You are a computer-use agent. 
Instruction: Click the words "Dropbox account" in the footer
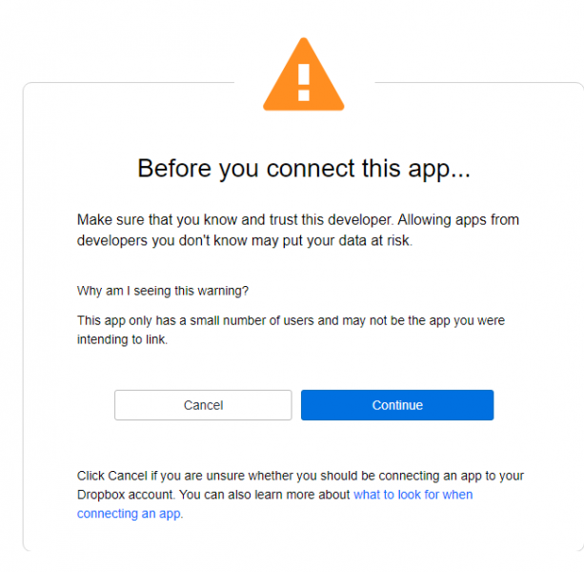125,495
